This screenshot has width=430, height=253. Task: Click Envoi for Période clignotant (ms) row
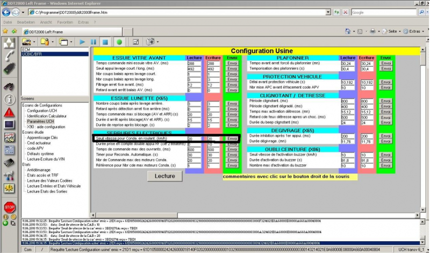(385, 101)
